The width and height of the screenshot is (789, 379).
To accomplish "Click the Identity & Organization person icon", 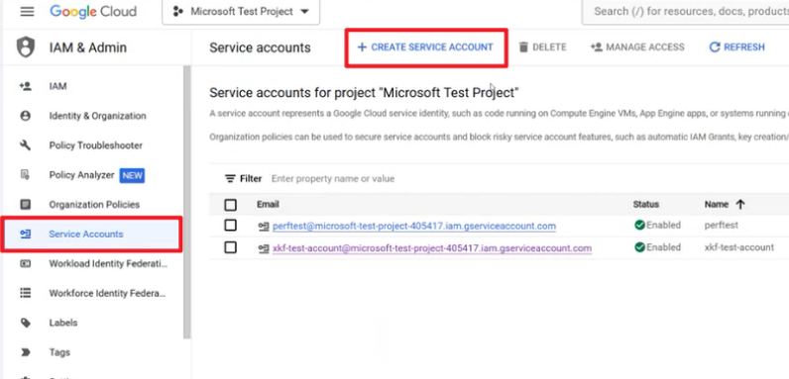I will [x=25, y=116].
